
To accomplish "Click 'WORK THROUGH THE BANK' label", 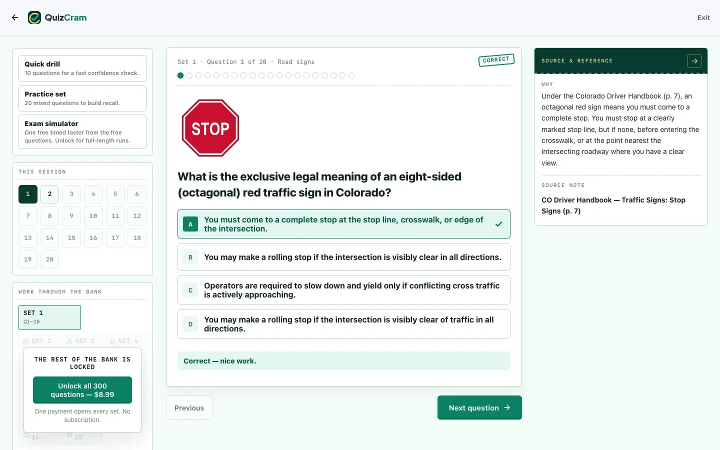I will click(x=60, y=292).
